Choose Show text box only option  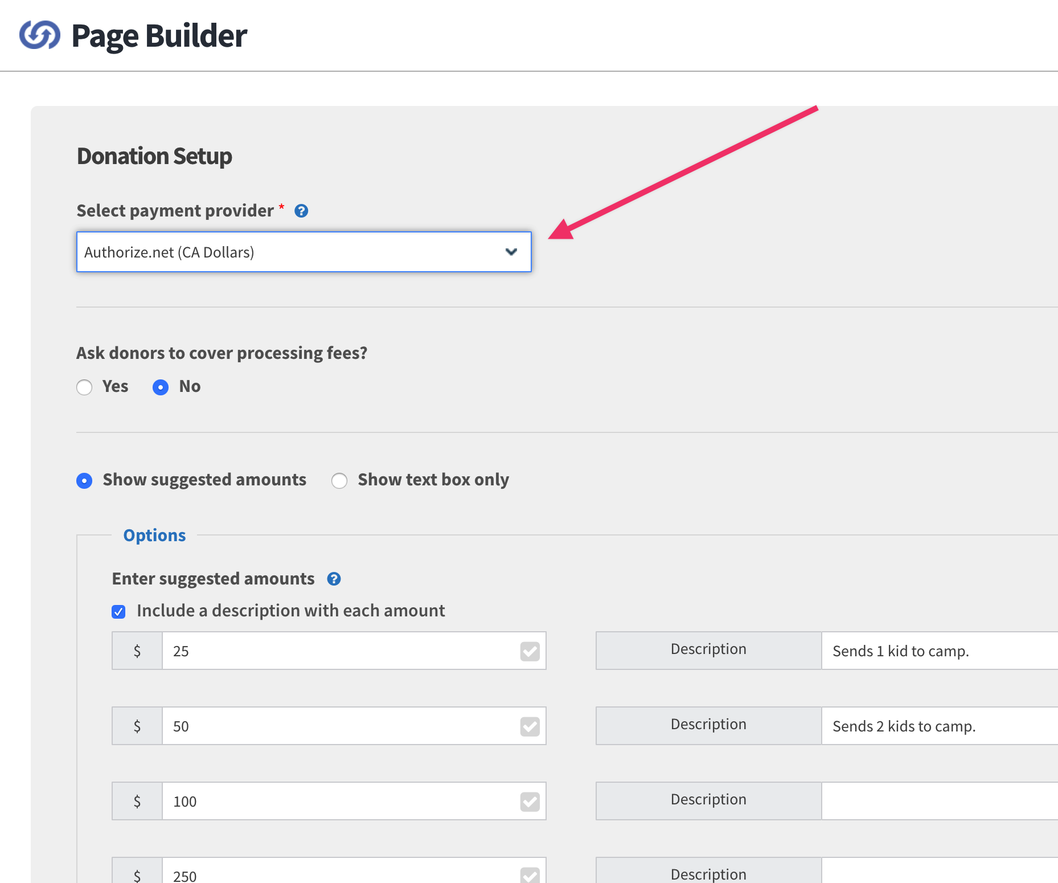(339, 481)
